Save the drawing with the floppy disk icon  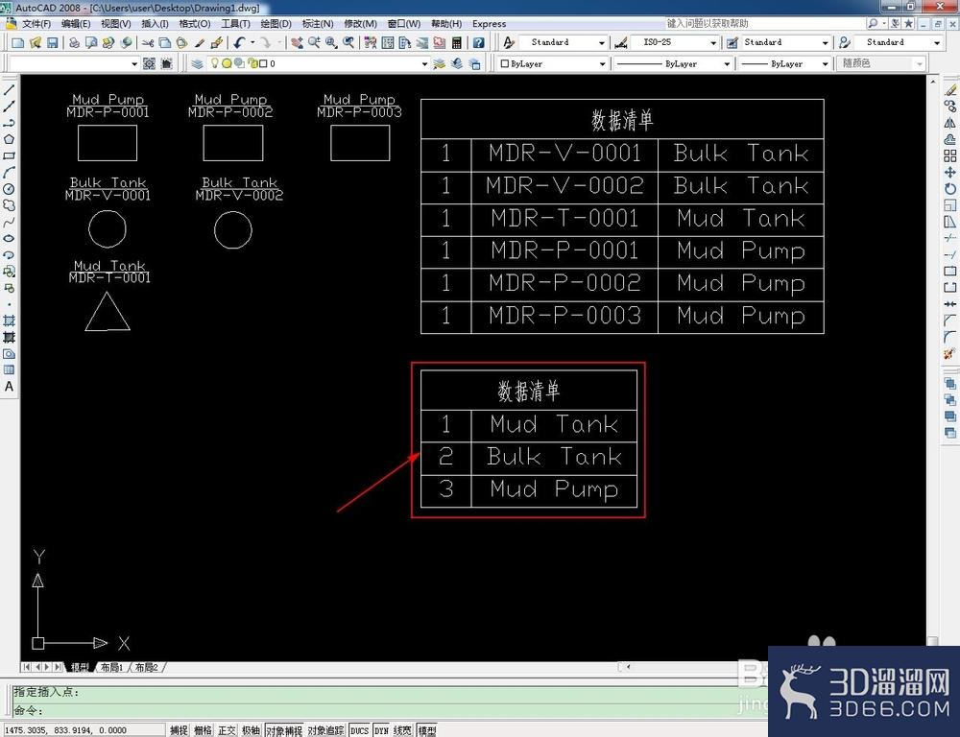click(x=52, y=43)
